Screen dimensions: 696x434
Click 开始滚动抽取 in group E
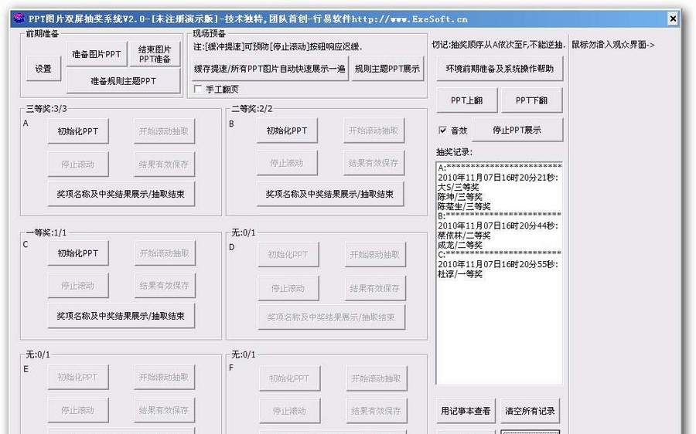pyautogui.click(x=164, y=378)
